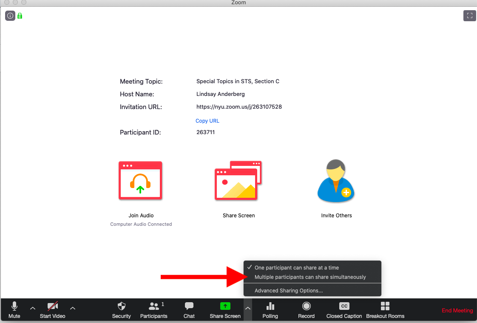This screenshot has height=323, width=477.
Task: Open Polling from the toolbar
Action: 270,310
